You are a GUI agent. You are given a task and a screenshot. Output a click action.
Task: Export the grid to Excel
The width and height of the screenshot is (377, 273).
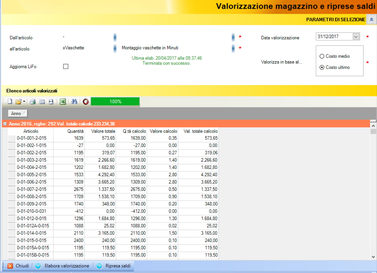pyautogui.click(x=63, y=102)
